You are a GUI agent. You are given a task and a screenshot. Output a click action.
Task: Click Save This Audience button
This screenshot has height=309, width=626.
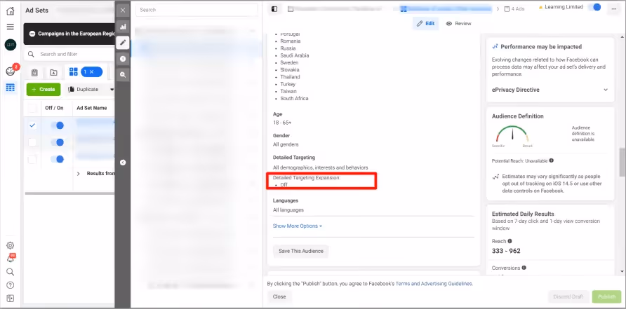(x=300, y=251)
